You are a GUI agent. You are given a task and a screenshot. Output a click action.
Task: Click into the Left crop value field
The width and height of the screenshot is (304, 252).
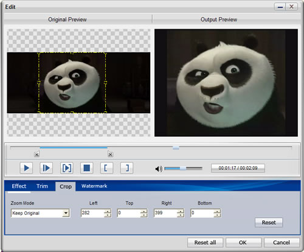pos(92,213)
